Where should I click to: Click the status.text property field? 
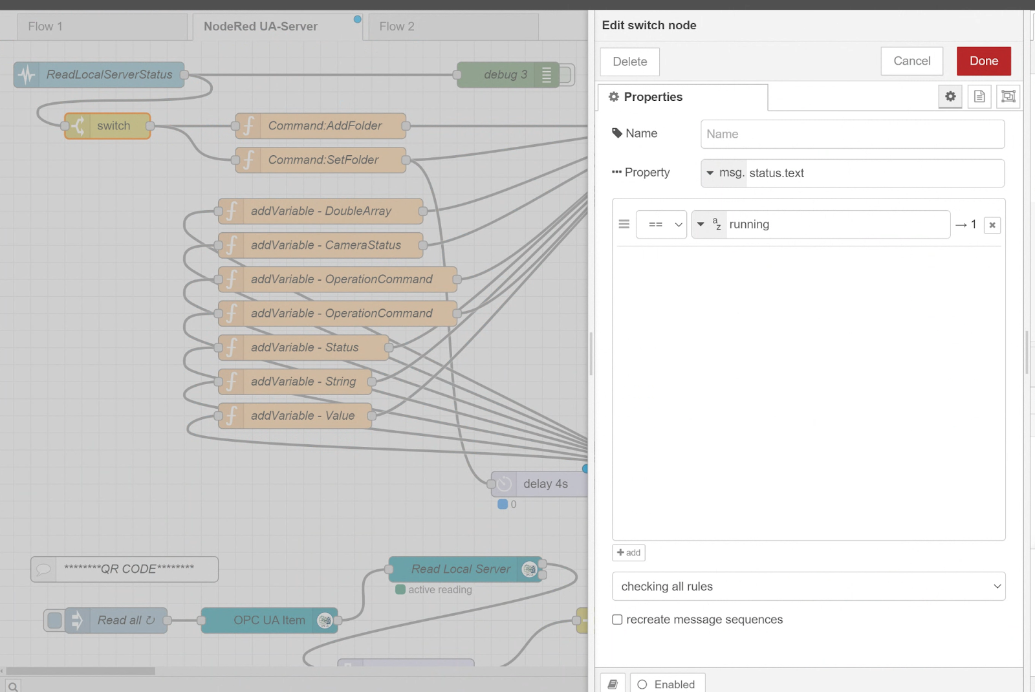point(875,173)
